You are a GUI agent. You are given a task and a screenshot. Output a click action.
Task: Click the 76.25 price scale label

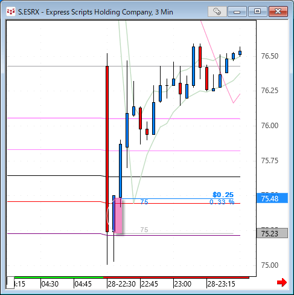(x=270, y=91)
